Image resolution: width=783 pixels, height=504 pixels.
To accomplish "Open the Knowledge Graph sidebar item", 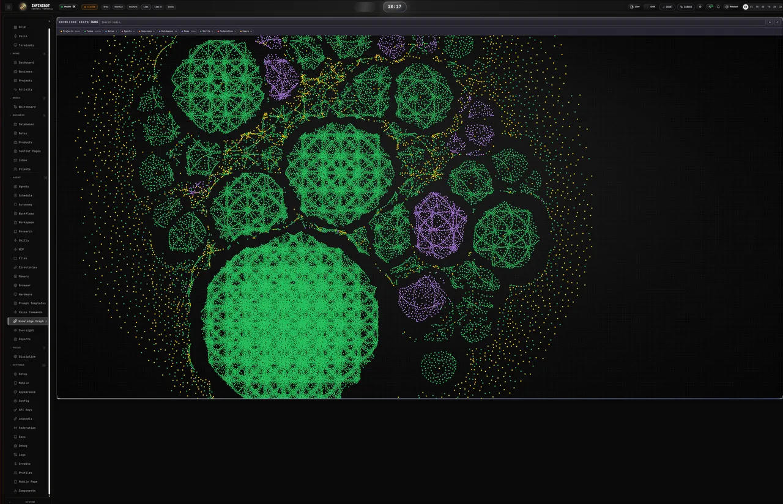I will pyautogui.click(x=28, y=321).
